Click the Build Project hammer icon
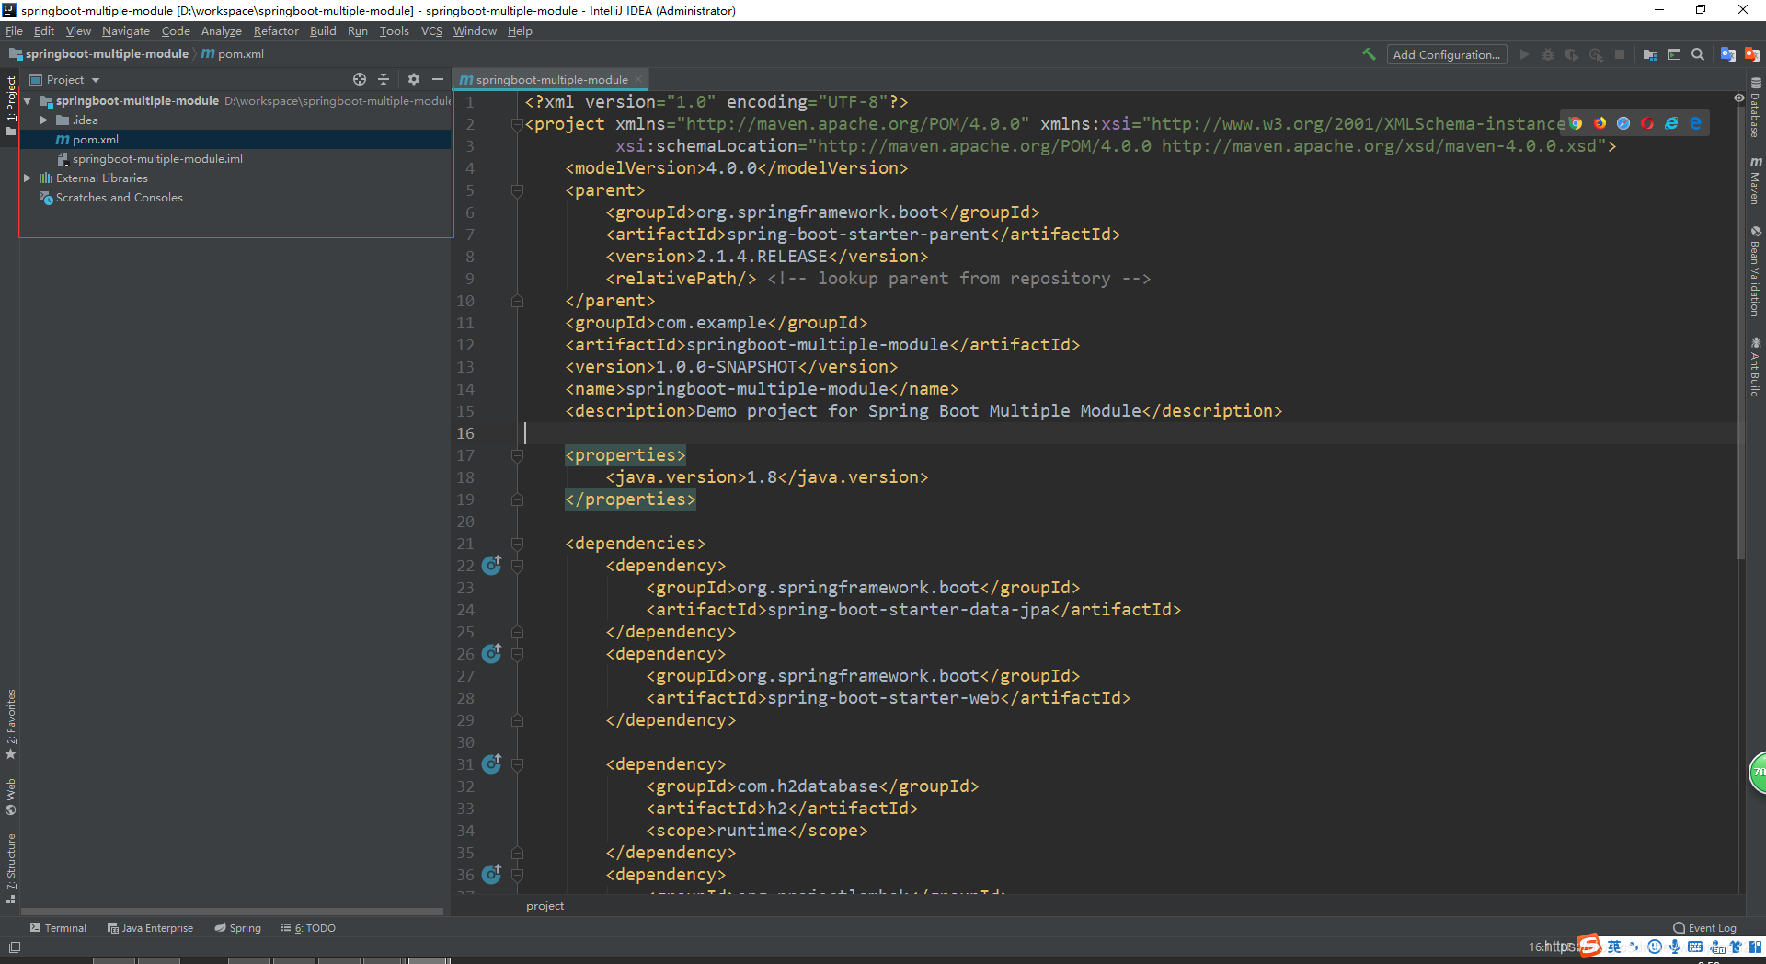This screenshot has height=964, width=1766. point(1369,54)
